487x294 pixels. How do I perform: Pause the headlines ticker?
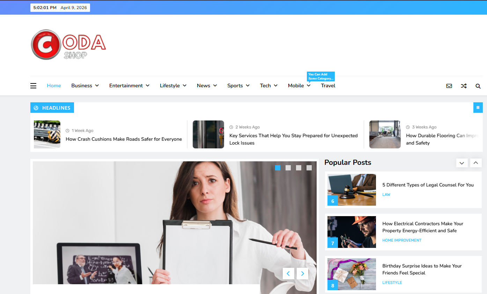tap(478, 108)
